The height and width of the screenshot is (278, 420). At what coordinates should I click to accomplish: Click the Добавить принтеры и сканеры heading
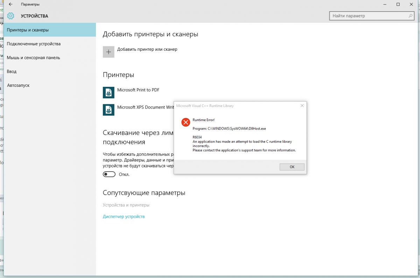click(150, 34)
